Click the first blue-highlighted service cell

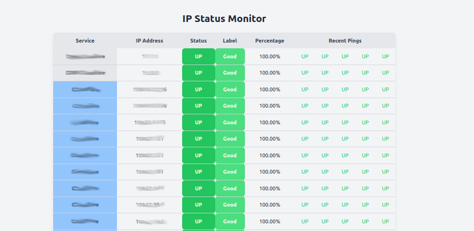click(85, 89)
